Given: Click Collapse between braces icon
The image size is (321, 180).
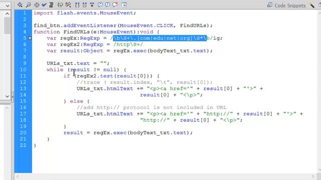Looking at the screenshot, I should click(77, 4).
